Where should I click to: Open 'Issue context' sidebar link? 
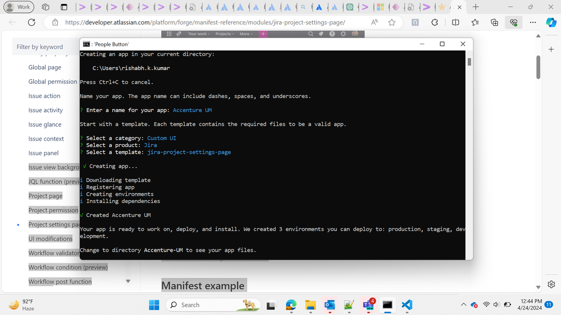pyautogui.click(x=46, y=138)
